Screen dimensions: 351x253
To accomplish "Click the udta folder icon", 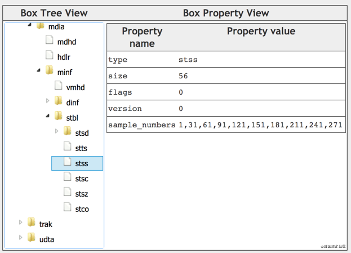I will 32,237.
